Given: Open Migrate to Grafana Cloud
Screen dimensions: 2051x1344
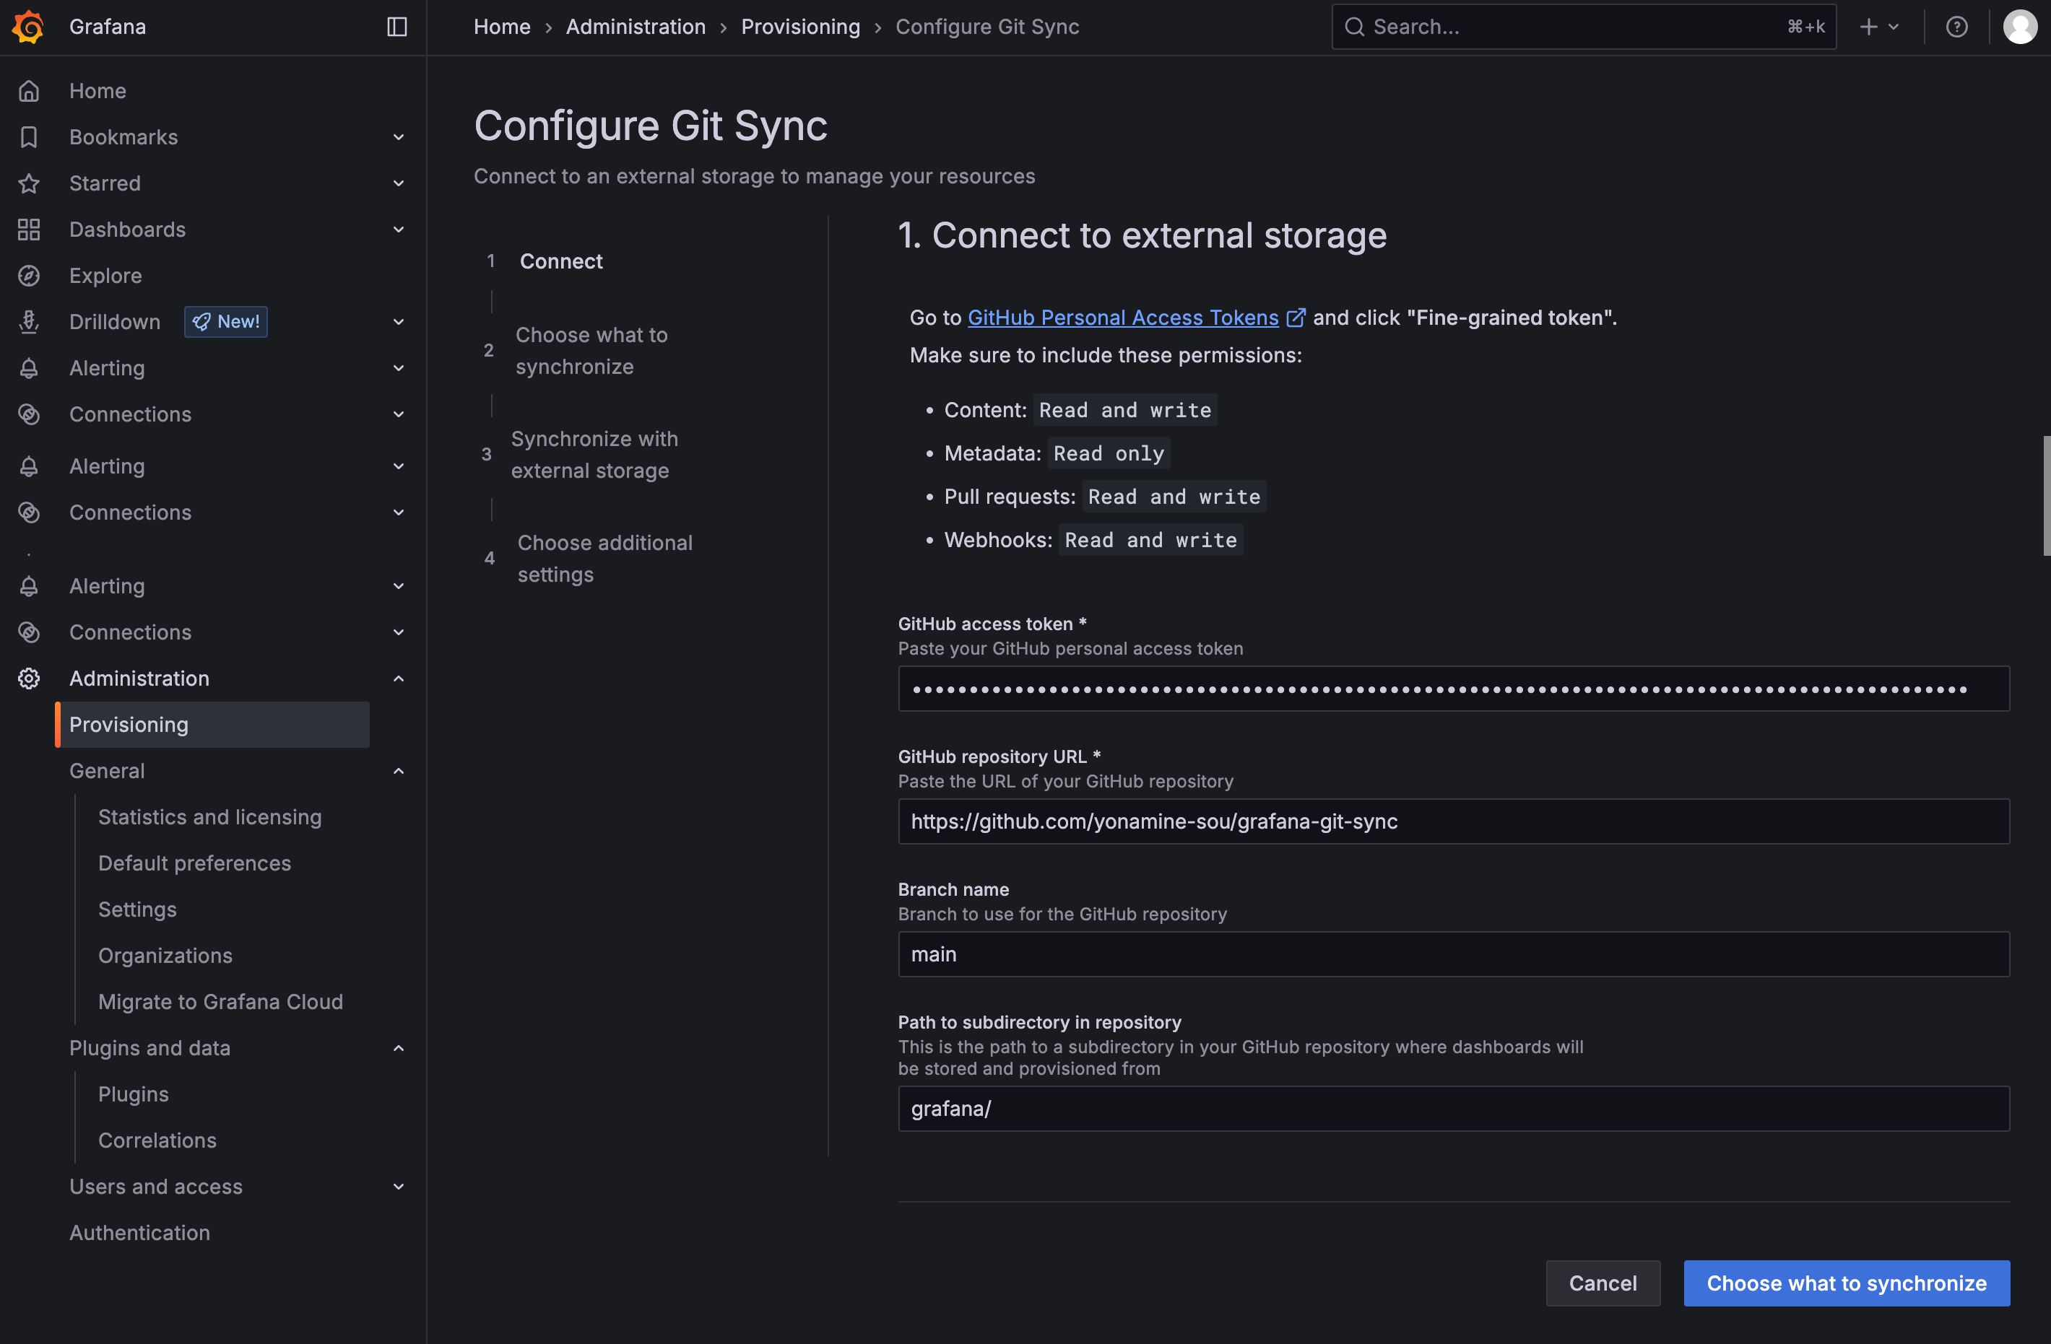Looking at the screenshot, I should pos(220,1001).
